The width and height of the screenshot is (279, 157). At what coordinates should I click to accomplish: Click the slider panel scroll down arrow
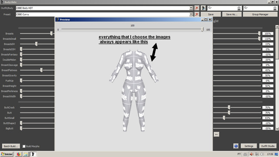pos(277,129)
